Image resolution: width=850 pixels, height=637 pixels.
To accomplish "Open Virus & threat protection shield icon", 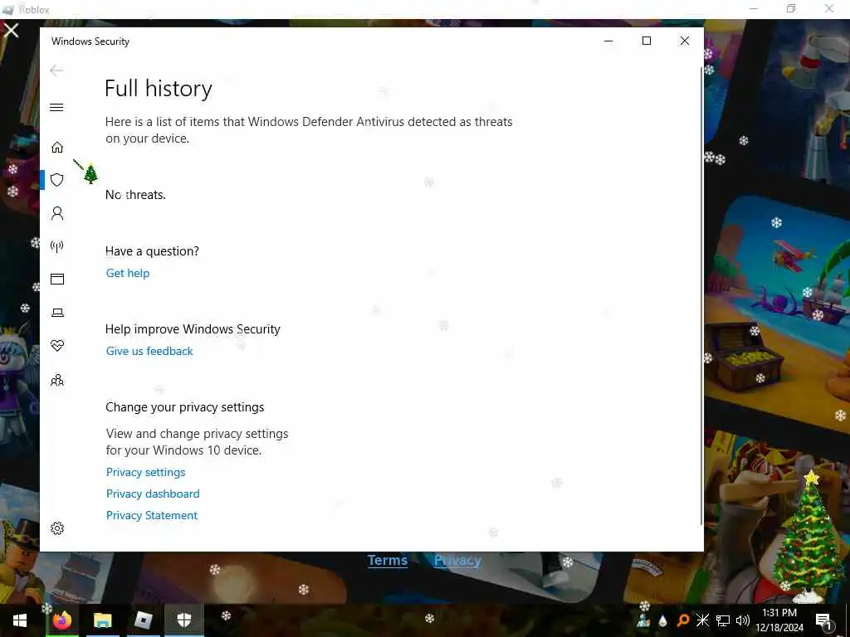I will [x=57, y=180].
